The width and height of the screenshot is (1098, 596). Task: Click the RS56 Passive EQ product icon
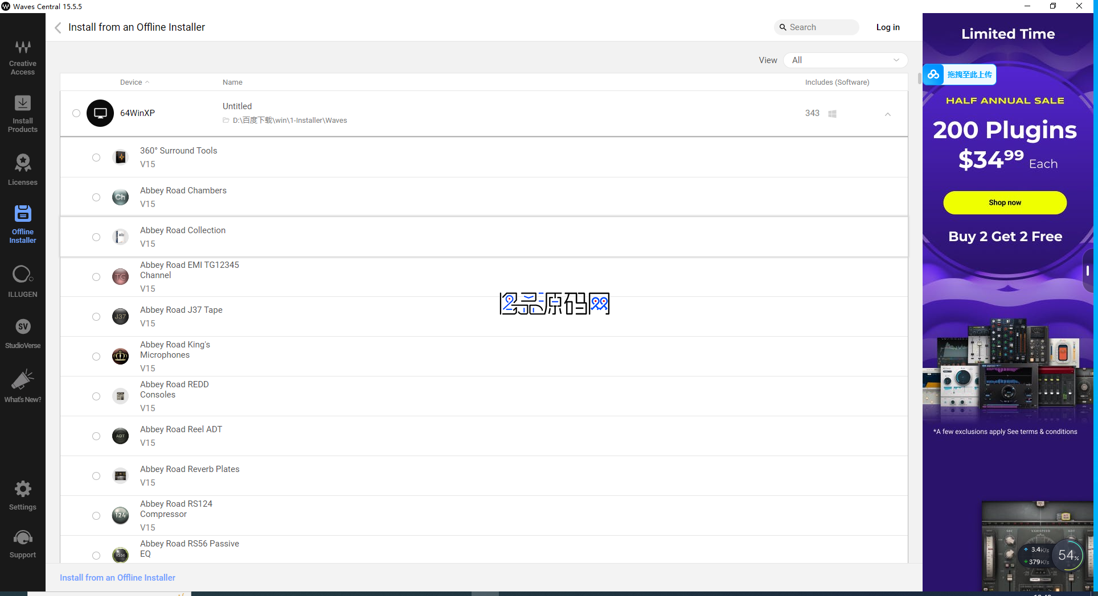pos(120,555)
